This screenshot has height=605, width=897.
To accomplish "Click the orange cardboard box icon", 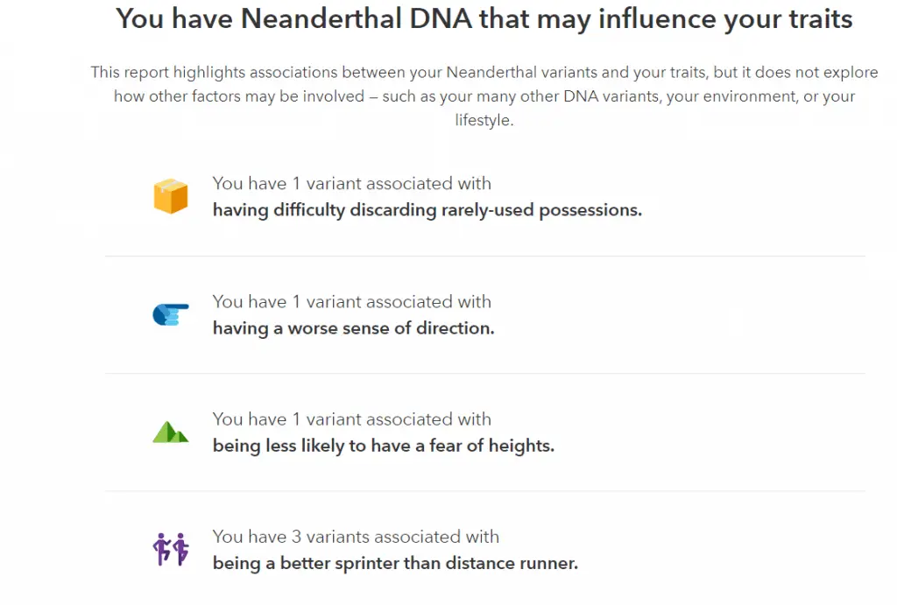I will (171, 196).
